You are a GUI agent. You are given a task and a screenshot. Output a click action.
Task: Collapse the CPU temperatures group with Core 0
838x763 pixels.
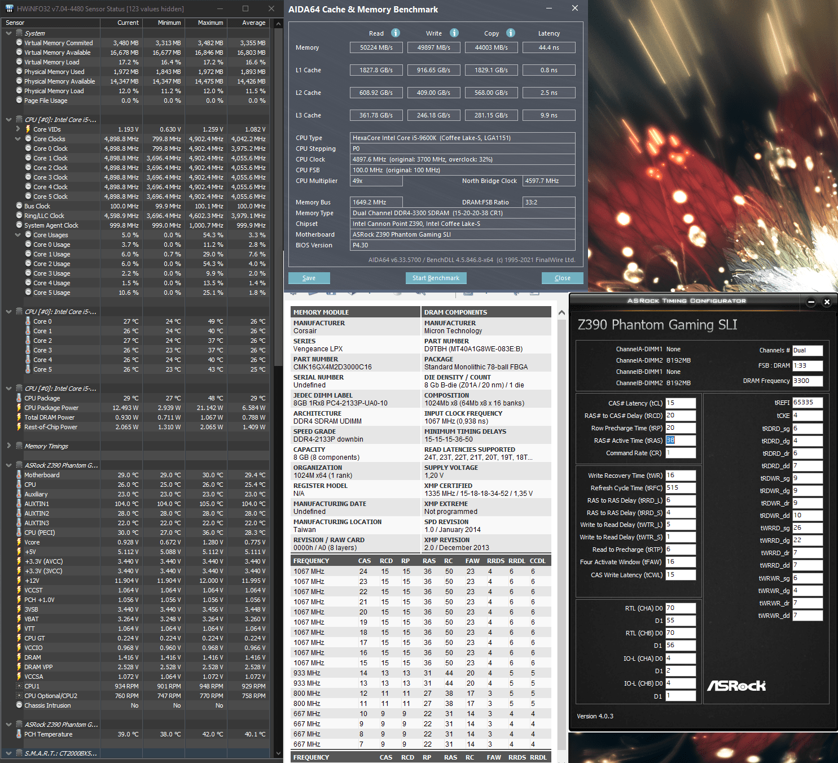(x=8, y=312)
